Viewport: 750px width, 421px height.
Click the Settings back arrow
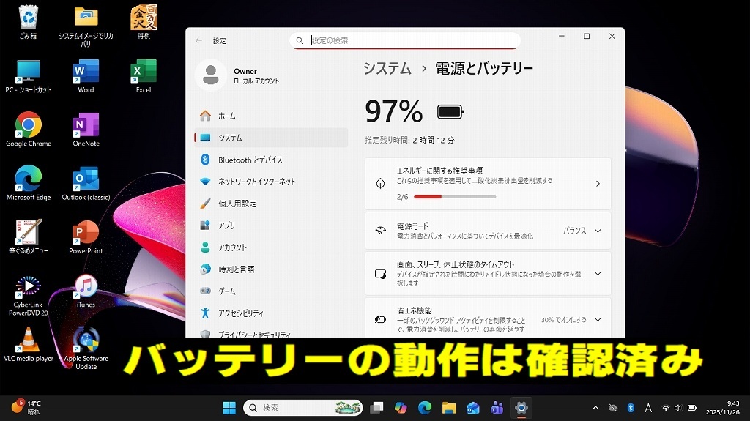(198, 41)
